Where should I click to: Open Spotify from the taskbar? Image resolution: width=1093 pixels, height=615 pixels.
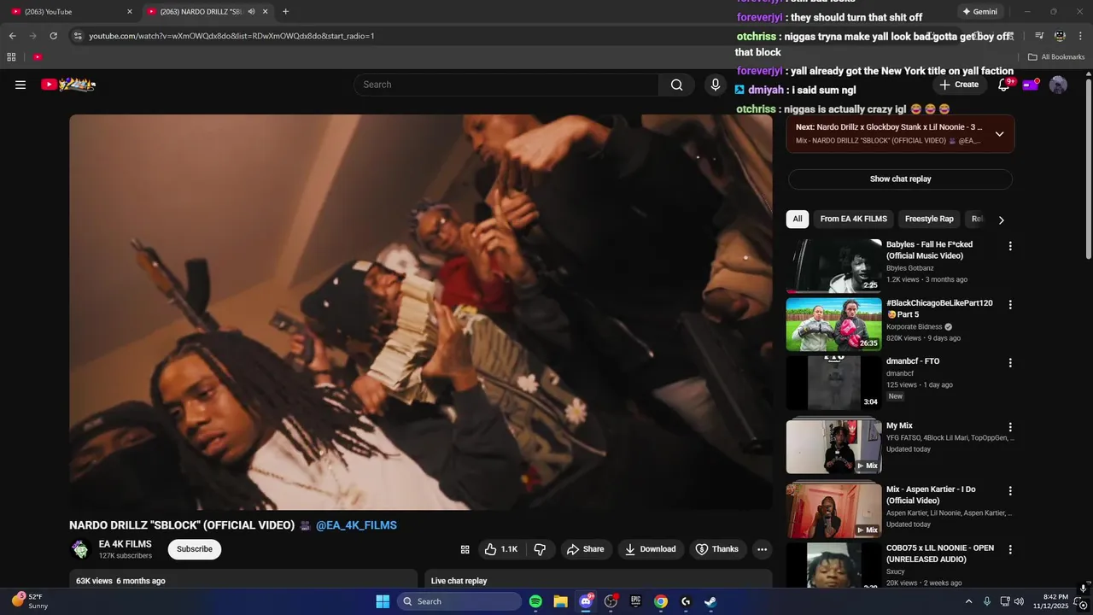pos(535,601)
